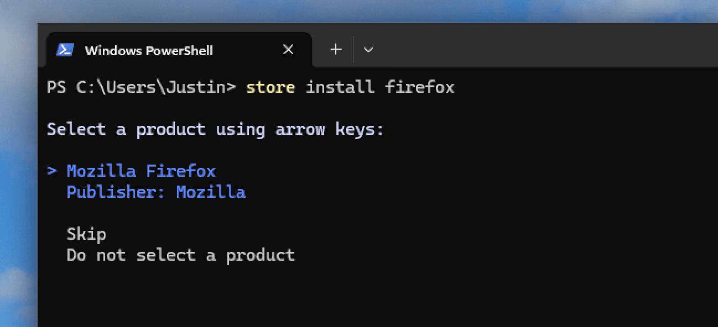Click the 'store' command word
This screenshot has width=718, height=327.
(270, 87)
